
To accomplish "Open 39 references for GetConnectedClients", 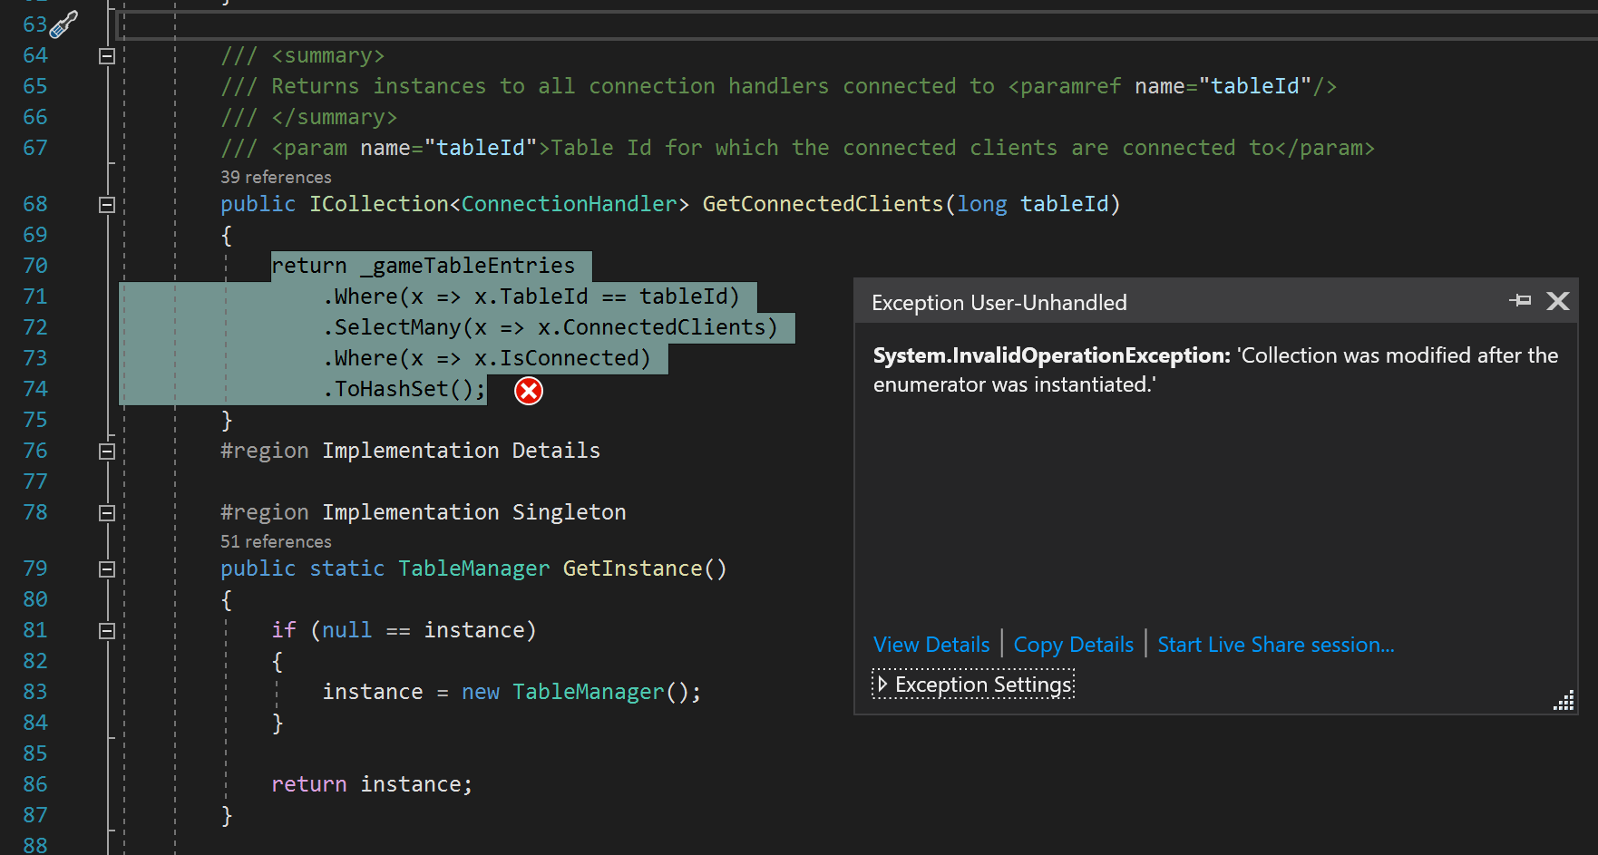I will click(275, 177).
